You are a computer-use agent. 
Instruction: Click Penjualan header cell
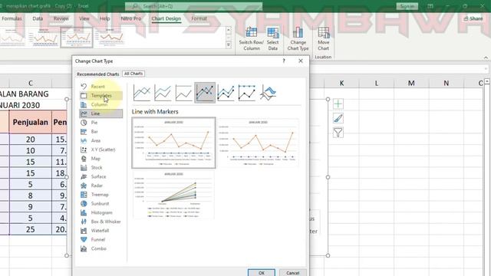(x=31, y=122)
